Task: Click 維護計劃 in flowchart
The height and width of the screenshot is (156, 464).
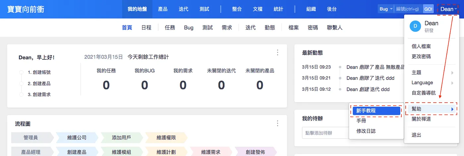Action: pyautogui.click(x=166, y=152)
